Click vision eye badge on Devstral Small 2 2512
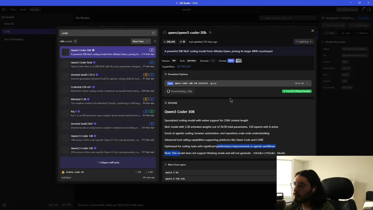The image size is (373, 210). coord(146,75)
